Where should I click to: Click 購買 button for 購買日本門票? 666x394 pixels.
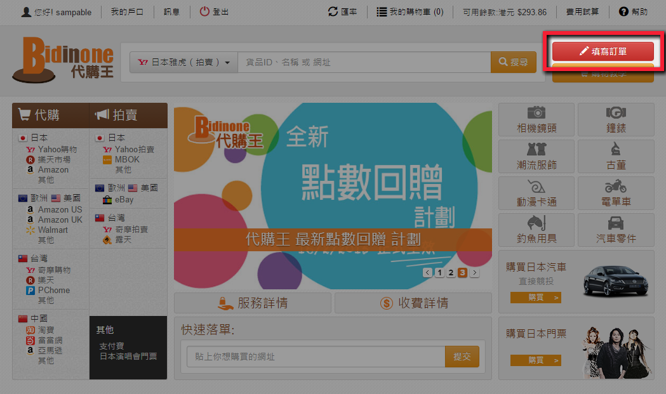536,360
